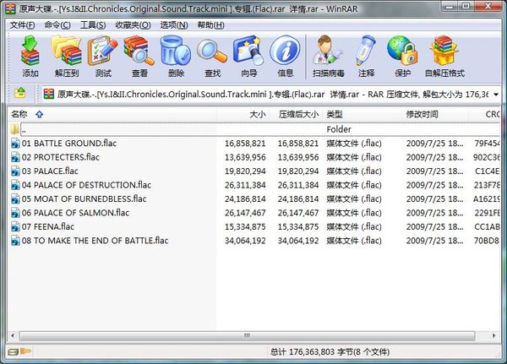Click the WinRAR title bar app icon
The image size is (507, 364).
click(x=10, y=8)
